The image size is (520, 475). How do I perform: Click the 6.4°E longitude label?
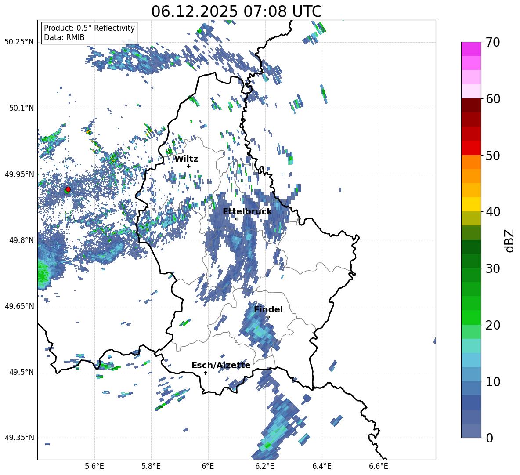coord(321,466)
